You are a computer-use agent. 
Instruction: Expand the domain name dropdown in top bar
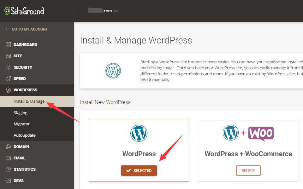pyautogui.click(x=116, y=10)
